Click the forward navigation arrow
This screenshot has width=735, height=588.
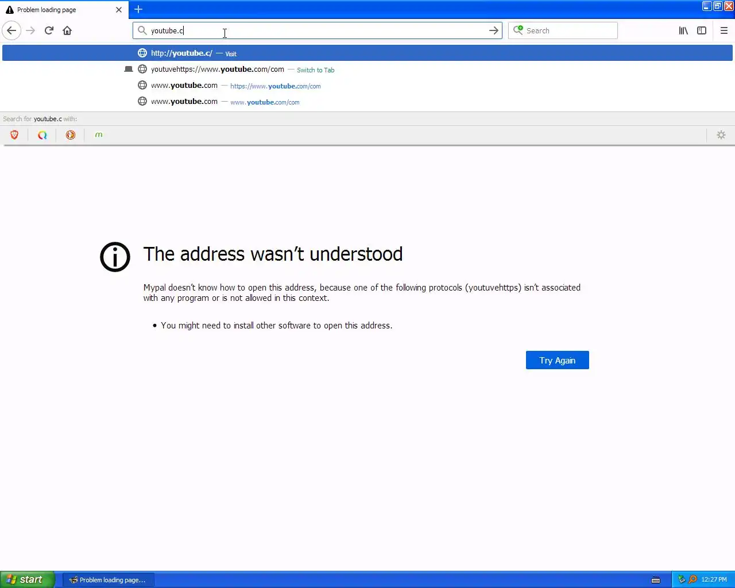pos(31,30)
